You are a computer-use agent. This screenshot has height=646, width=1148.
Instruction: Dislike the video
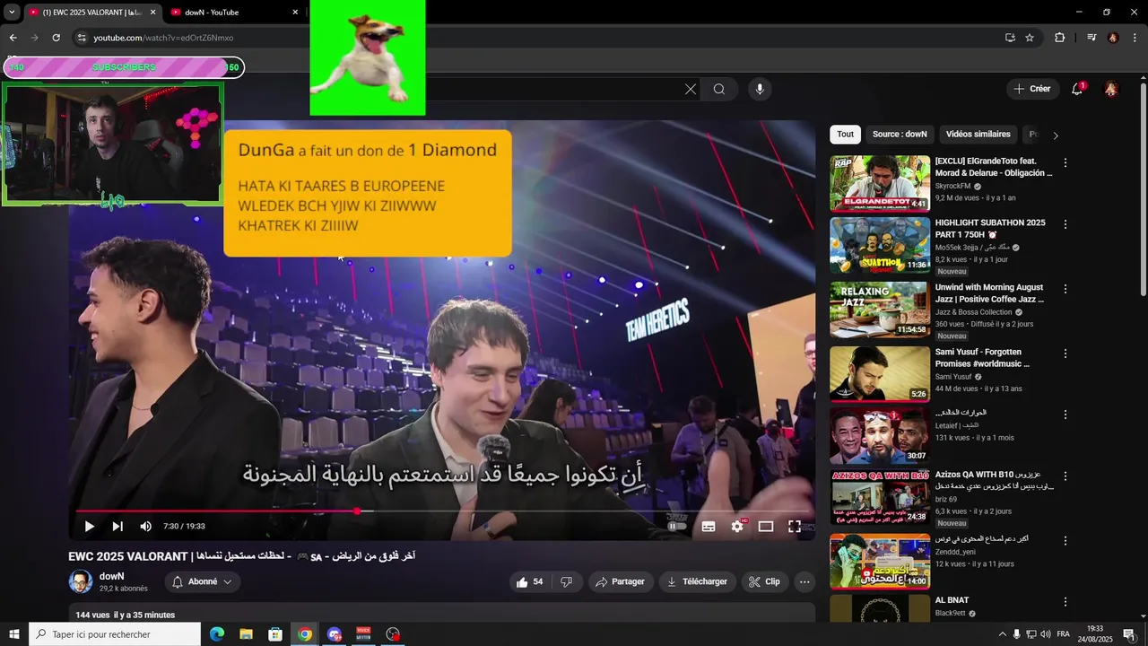coord(566,581)
